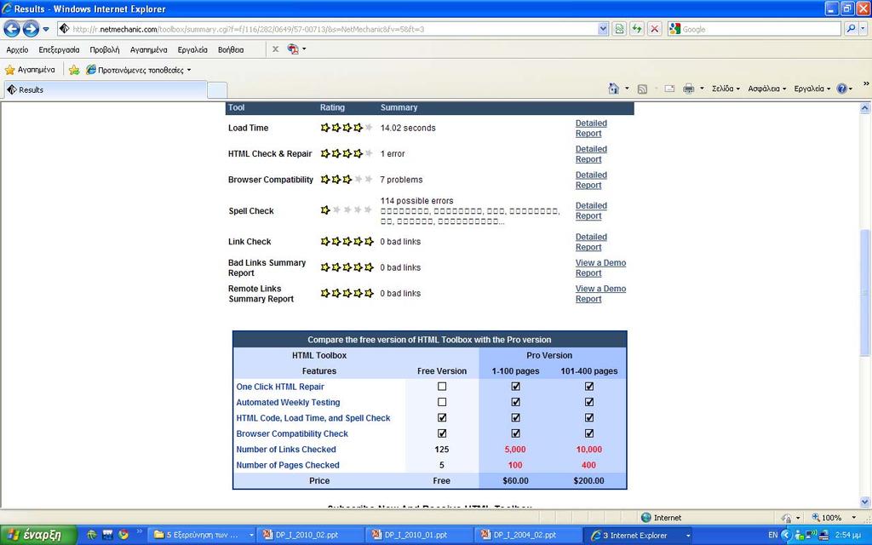Viewport: 872px width, 545px height.
Task: Click the Stop loading red X icon
Action: 655,29
